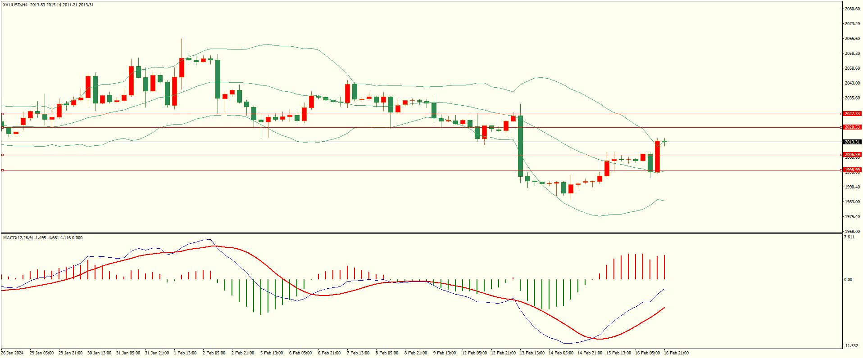This screenshot has height=358, width=863.
Task: Click the 0.00 MACD scale value
Action: [849, 280]
